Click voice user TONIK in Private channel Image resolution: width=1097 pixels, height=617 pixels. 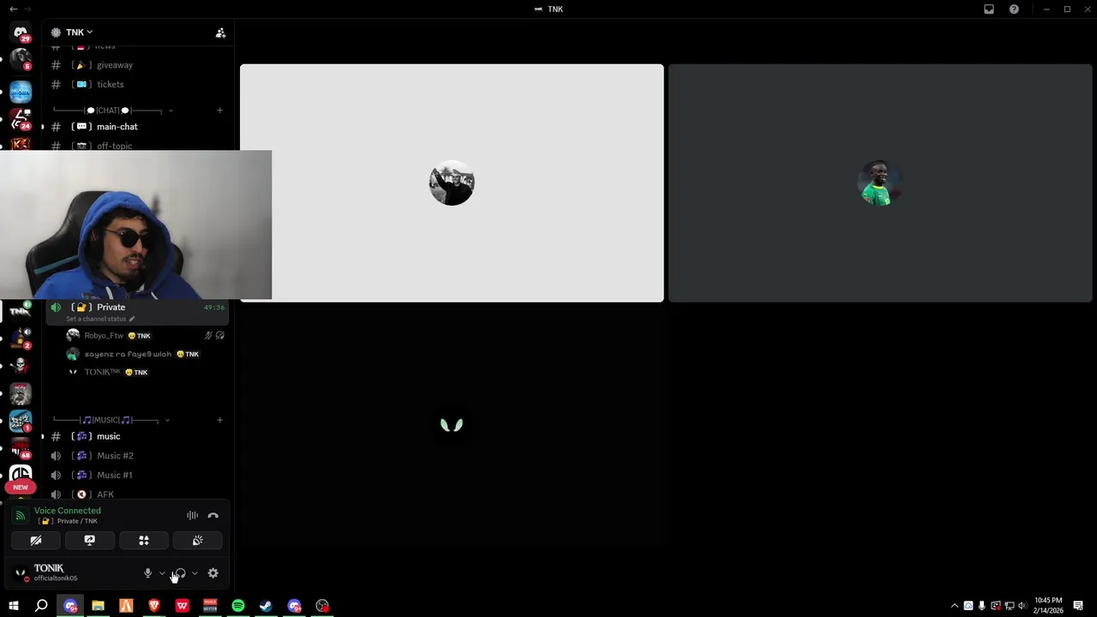102,372
